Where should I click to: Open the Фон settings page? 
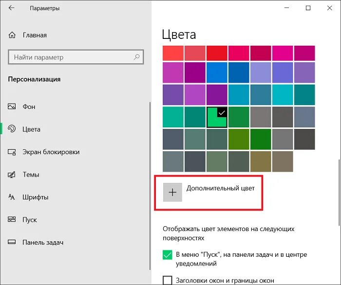pos(29,107)
